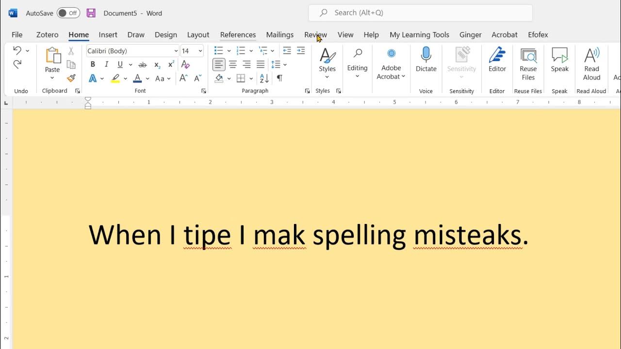Switch to the Insert tab
Viewport: 621px width, 349px height.
click(108, 34)
